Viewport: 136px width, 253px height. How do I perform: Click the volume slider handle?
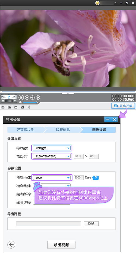point(37,102)
